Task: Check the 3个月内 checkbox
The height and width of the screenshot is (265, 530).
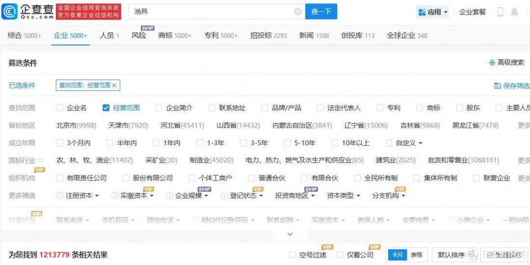Action: (x=60, y=143)
